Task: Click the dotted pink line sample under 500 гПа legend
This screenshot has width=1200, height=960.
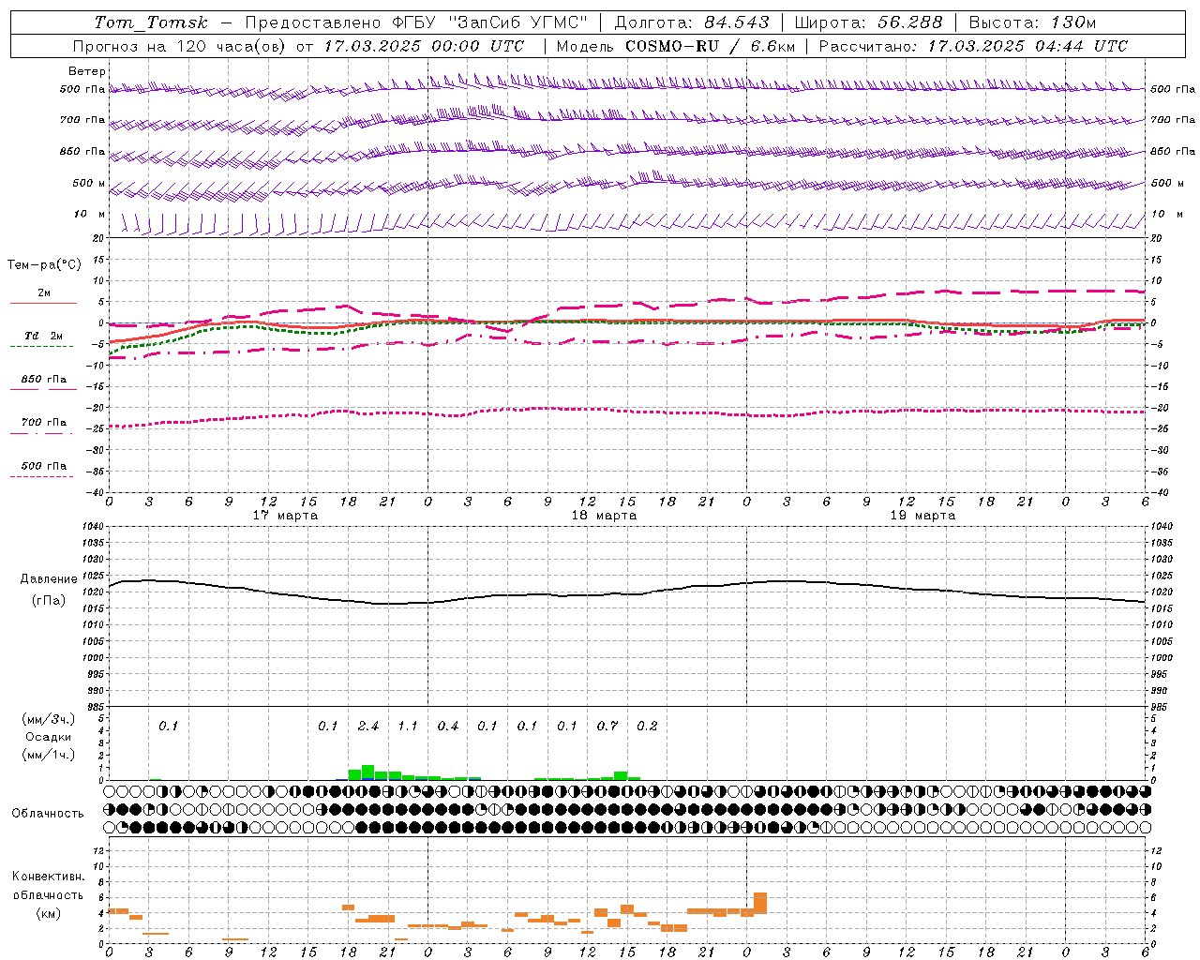Action: point(41,476)
